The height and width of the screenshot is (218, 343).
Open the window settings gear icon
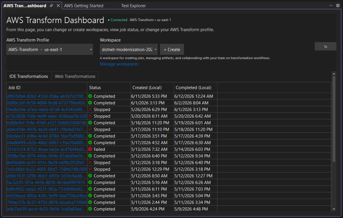pos(338,5)
